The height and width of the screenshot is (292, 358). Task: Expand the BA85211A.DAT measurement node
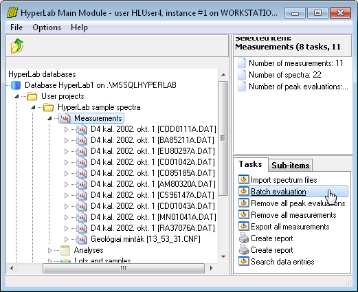pyautogui.click(x=66, y=140)
